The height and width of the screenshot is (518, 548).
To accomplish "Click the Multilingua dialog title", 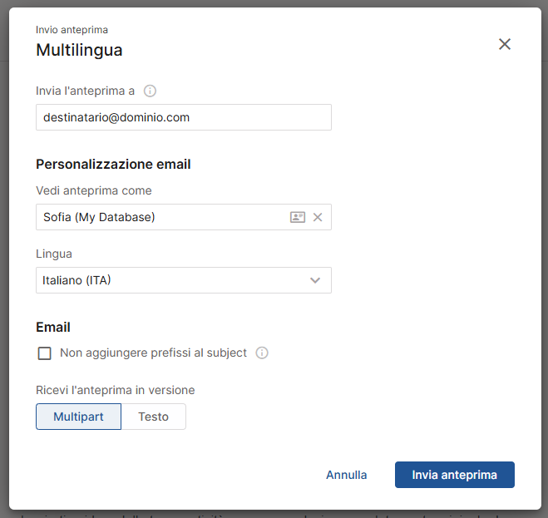I will [79, 50].
